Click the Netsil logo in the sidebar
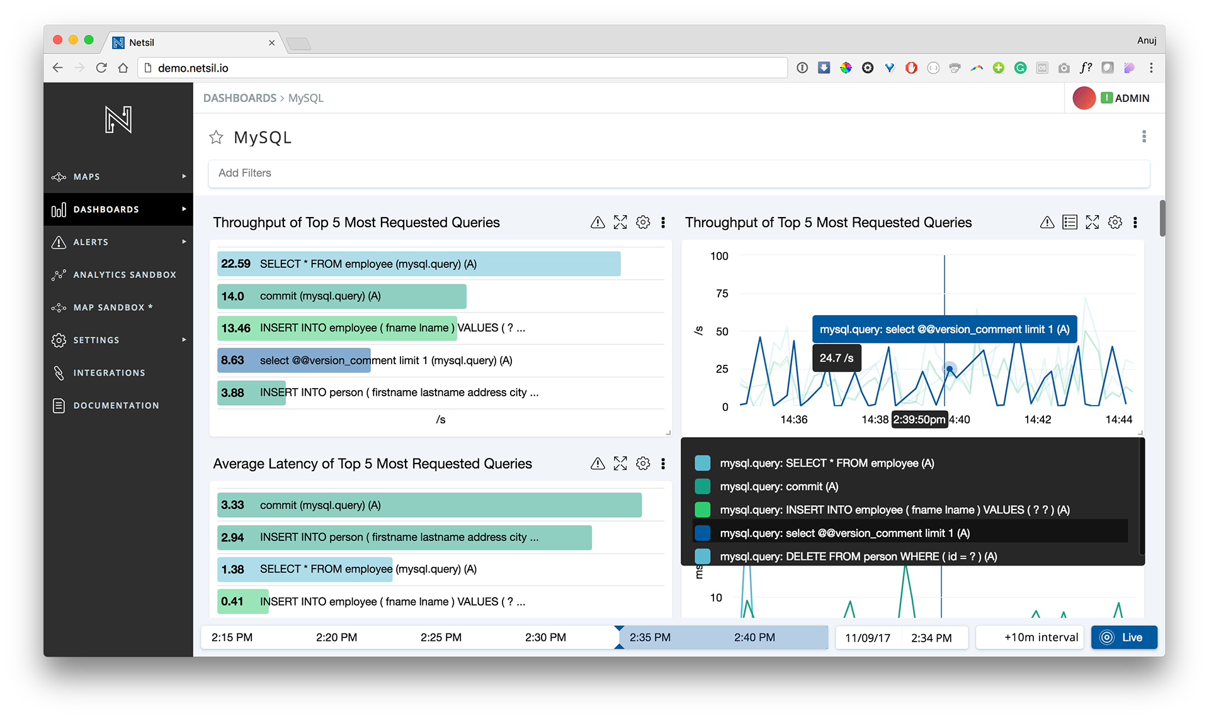 (118, 120)
